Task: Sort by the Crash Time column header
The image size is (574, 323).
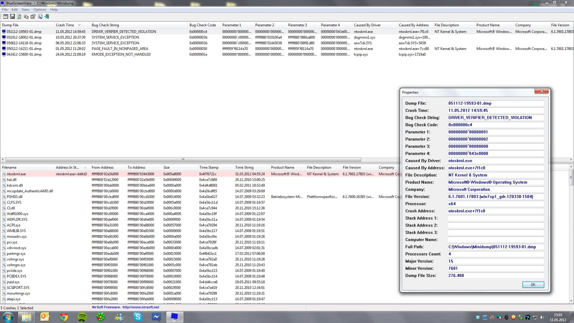Action: pyautogui.click(x=72, y=25)
